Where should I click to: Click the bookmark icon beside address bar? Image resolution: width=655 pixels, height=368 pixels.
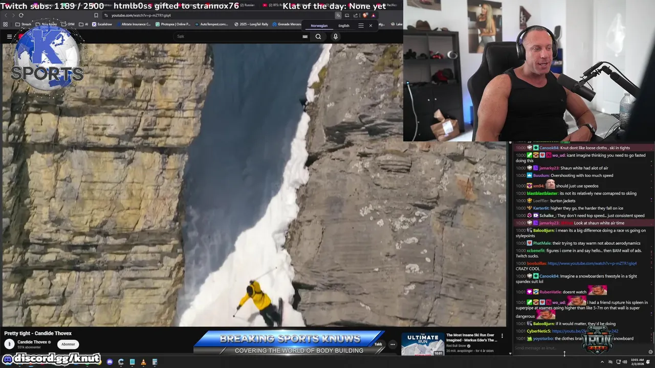point(96,15)
